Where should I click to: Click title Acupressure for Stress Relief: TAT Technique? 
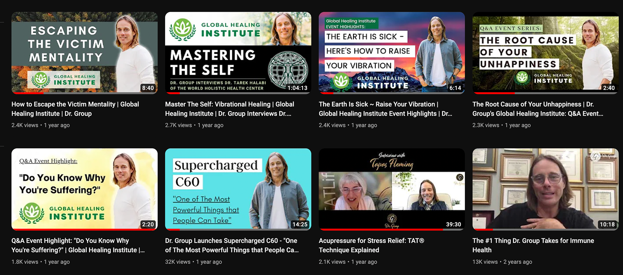[372, 245]
